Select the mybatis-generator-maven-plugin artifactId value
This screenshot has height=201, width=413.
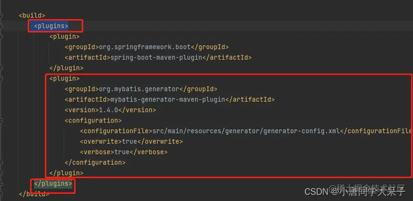pos(168,100)
